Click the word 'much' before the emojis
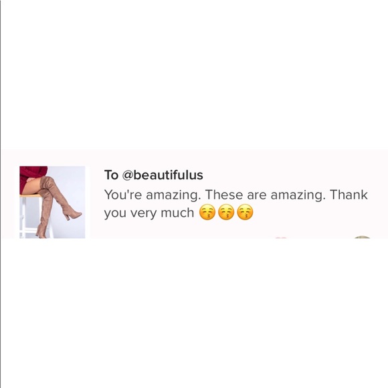The width and height of the screenshot is (388, 388). (x=177, y=213)
